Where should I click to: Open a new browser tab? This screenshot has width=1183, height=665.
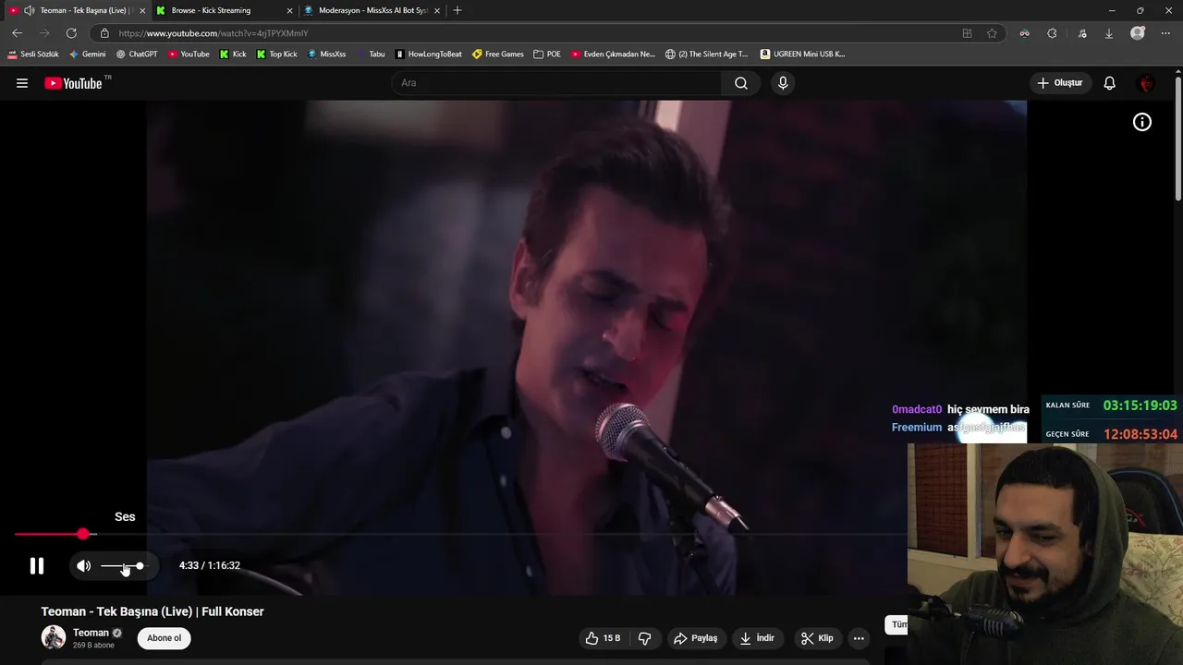(457, 10)
